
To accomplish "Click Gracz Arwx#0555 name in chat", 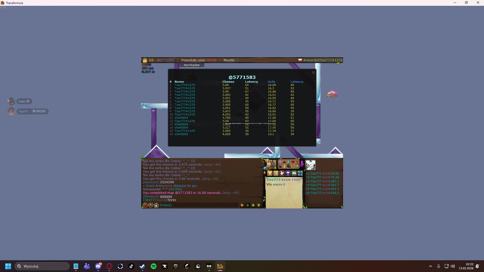I will pos(159,186).
